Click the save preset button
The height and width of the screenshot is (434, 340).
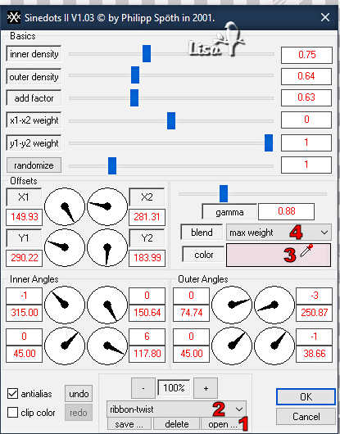pyautogui.click(x=129, y=424)
